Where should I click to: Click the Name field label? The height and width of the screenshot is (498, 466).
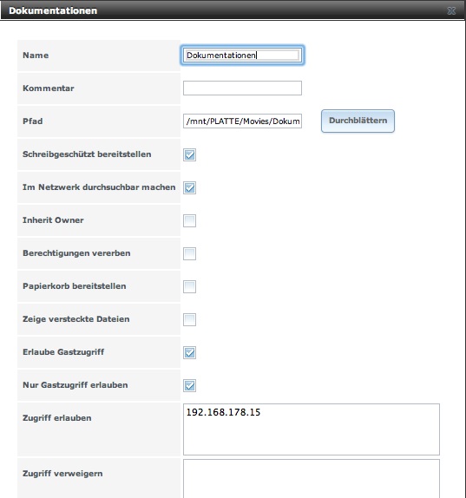36,56
